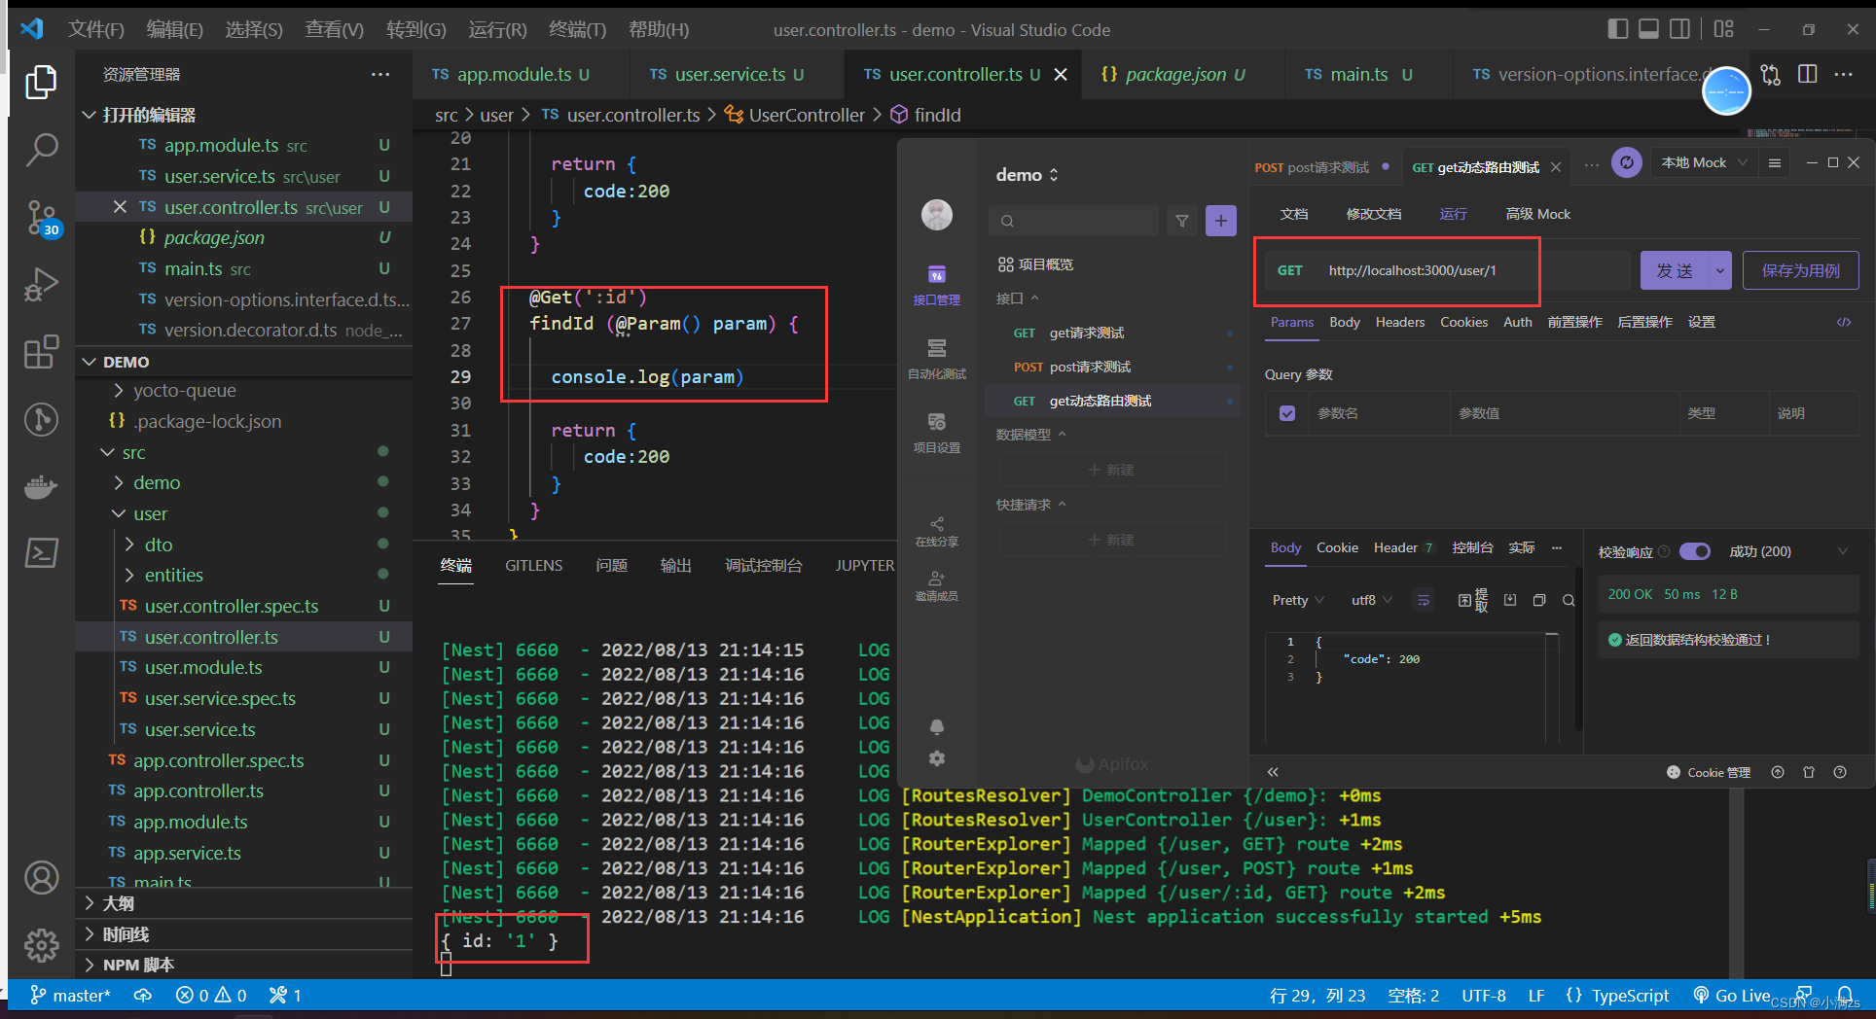Click the master* branch in status bar
This screenshot has width=1876, height=1019.
tap(70, 995)
